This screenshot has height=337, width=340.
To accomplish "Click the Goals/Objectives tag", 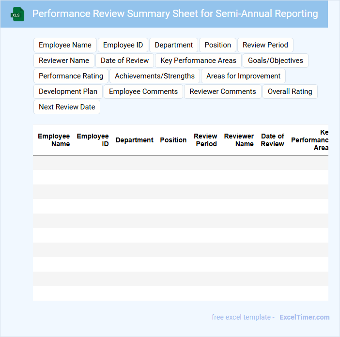I will 275,61.
